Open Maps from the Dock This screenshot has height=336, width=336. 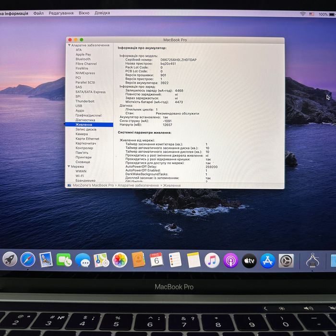tap(101, 260)
